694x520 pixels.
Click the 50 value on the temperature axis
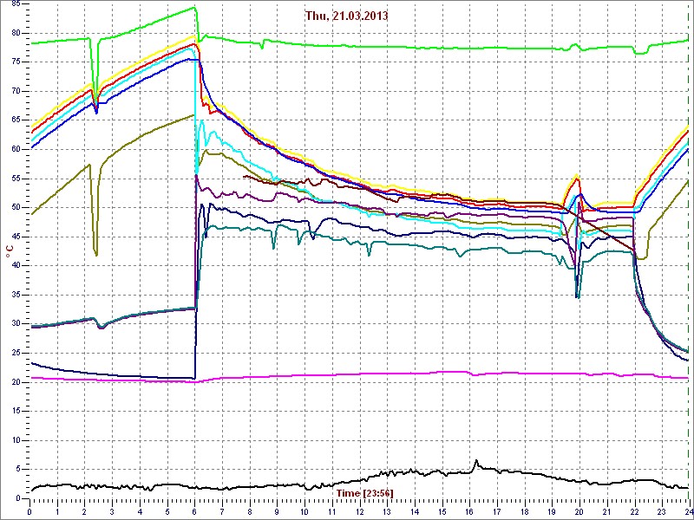(x=15, y=208)
